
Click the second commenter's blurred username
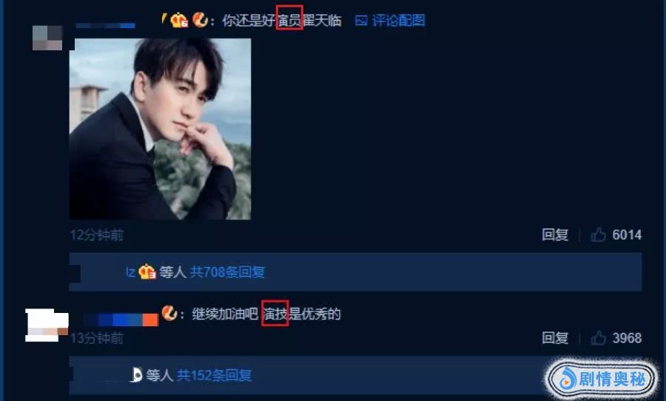point(121,320)
